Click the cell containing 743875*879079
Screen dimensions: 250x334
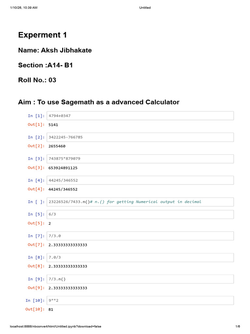[140, 159]
